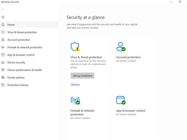Click the Firewall & network protection antenna icon

pyautogui.click(x=75, y=100)
